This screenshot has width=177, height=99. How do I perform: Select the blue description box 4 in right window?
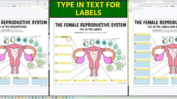[x=142, y=64]
